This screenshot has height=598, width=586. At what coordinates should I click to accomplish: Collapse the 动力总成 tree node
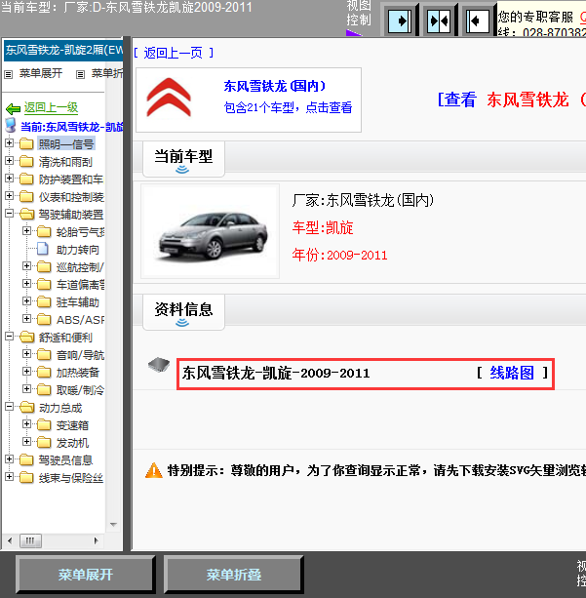pos(10,408)
